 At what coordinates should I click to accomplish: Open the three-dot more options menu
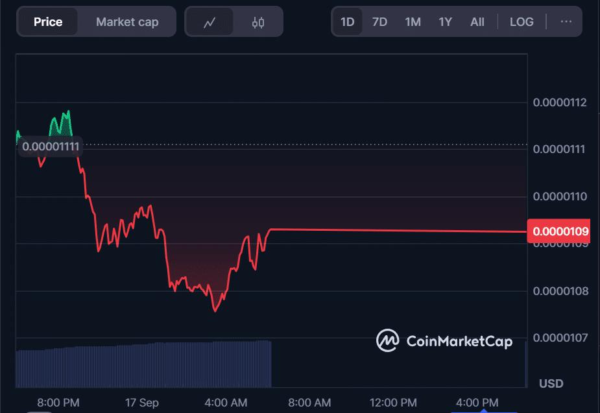[x=566, y=21]
